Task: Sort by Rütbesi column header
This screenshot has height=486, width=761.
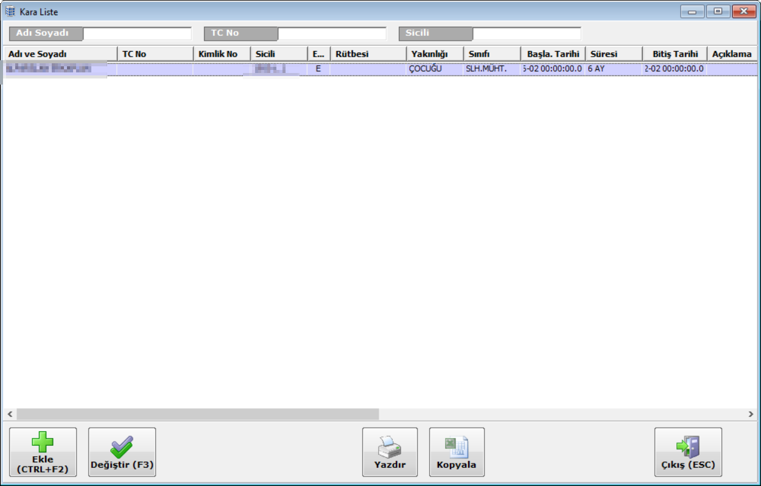Action: pos(368,54)
